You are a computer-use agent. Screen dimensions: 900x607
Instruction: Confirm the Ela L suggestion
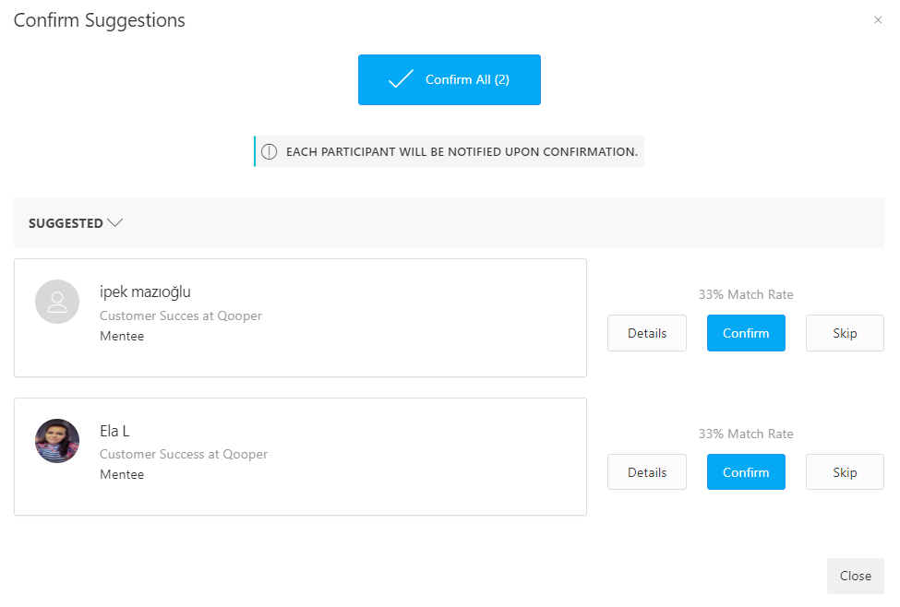[746, 472]
